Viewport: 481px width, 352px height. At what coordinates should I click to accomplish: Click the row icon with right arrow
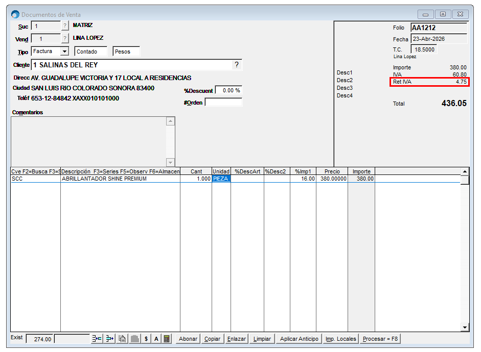coord(109,339)
